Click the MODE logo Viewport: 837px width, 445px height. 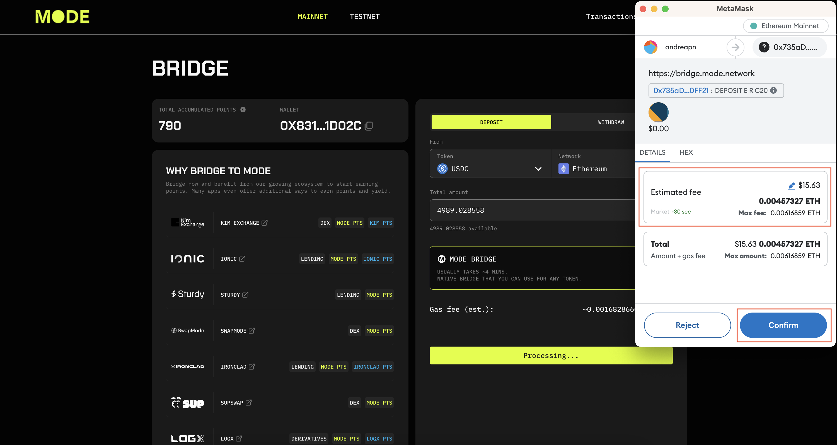click(62, 16)
